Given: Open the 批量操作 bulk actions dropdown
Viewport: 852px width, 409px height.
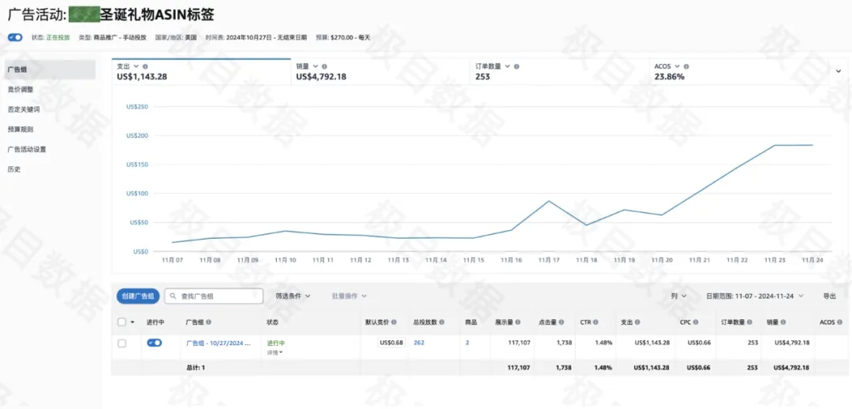Looking at the screenshot, I should 349,296.
